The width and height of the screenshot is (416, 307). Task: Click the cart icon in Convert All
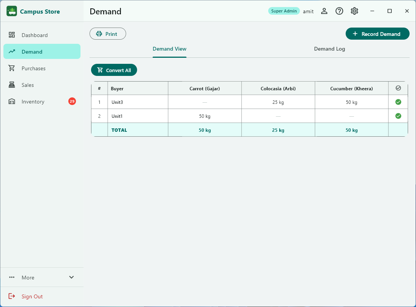[100, 70]
